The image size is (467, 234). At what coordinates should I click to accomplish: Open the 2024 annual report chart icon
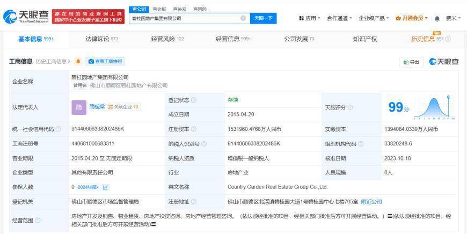[106, 187]
